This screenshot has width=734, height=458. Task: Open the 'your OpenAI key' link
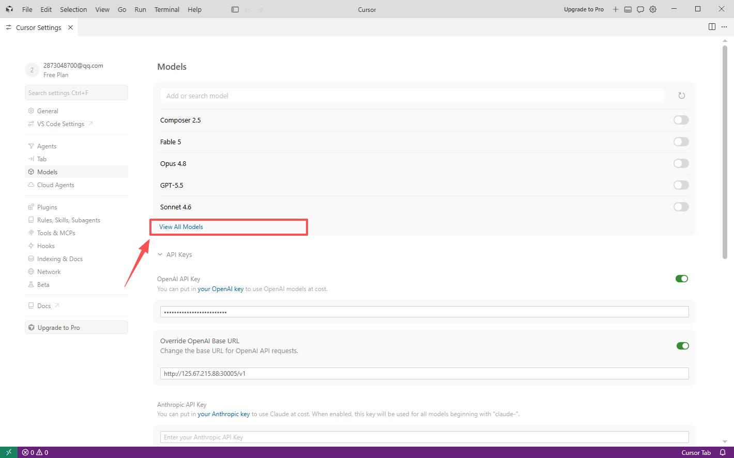click(x=220, y=289)
